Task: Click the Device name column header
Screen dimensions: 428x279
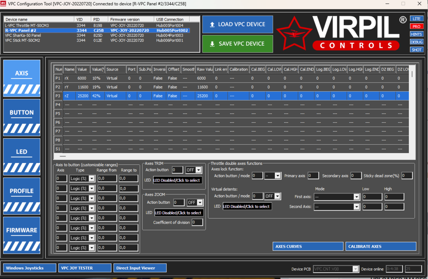Action: click(x=39, y=19)
